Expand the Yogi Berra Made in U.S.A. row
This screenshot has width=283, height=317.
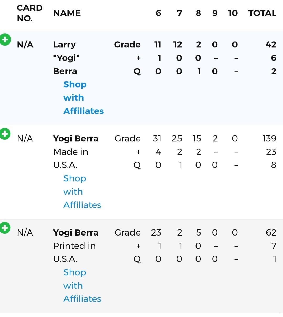(5, 134)
